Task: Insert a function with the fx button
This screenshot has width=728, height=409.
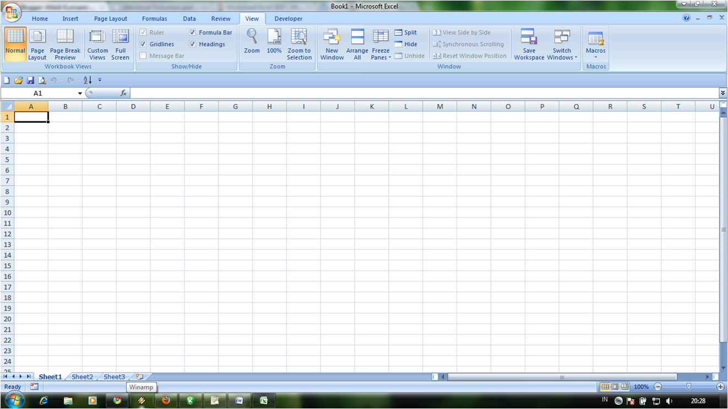Action: [124, 93]
